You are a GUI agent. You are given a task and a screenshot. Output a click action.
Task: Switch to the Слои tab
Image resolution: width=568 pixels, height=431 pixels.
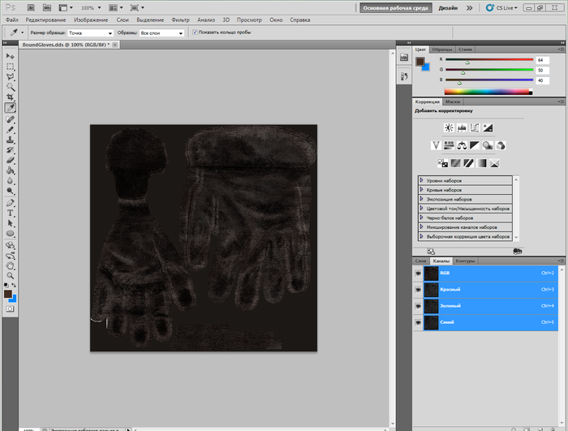(421, 261)
